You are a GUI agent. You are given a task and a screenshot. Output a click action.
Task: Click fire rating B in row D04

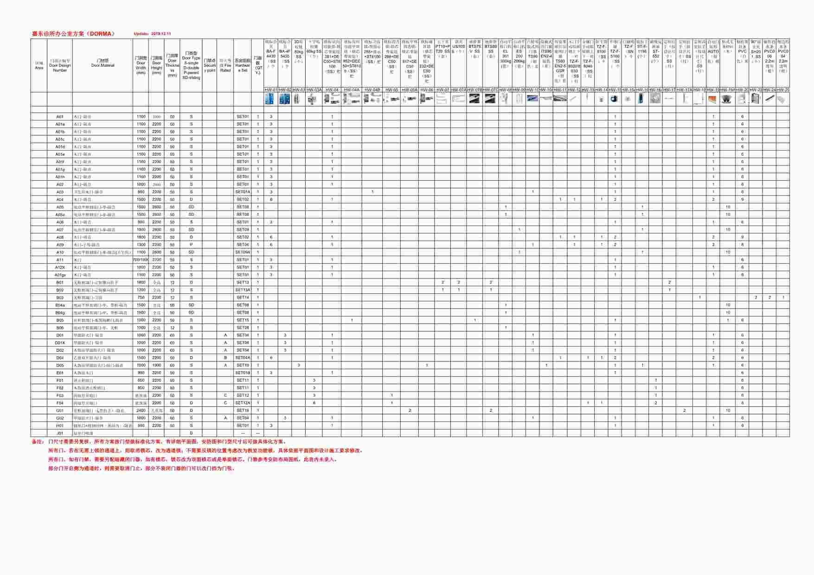[x=225, y=358]
